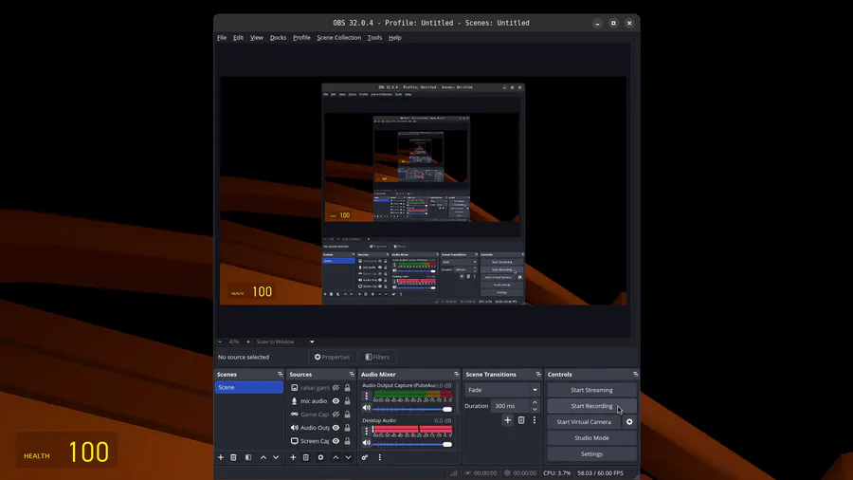The width and height of the screenshot is (853, 480).
Task: Pop out the Scenes dock
Action: pyautogui.click(x=281, y=375)
